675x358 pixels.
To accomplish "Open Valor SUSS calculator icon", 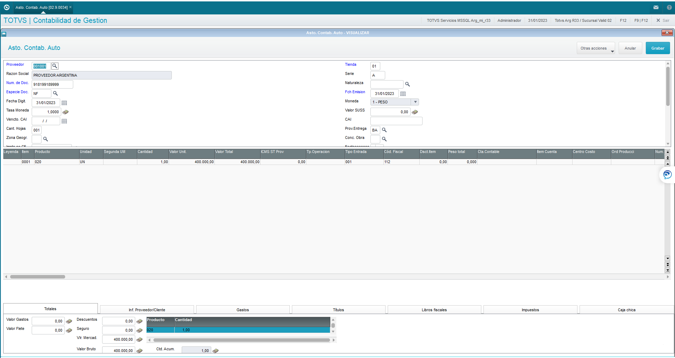I will [x=415, y=112].
